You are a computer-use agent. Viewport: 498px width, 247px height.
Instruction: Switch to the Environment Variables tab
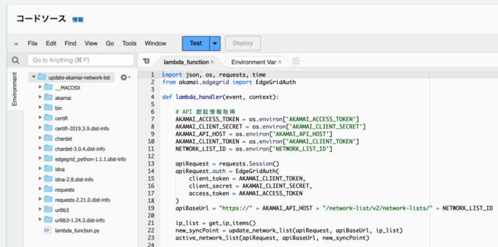tap(253, 62)
